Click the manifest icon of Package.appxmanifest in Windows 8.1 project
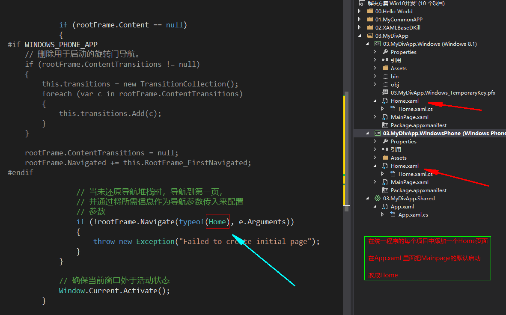This screenshot has width=506, height=315. [385, 125]
